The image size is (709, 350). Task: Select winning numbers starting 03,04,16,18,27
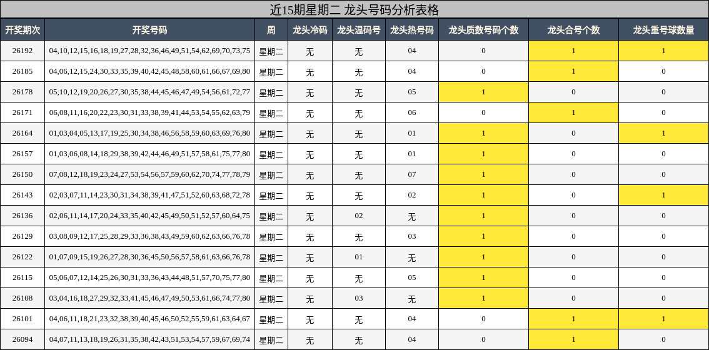149,298
